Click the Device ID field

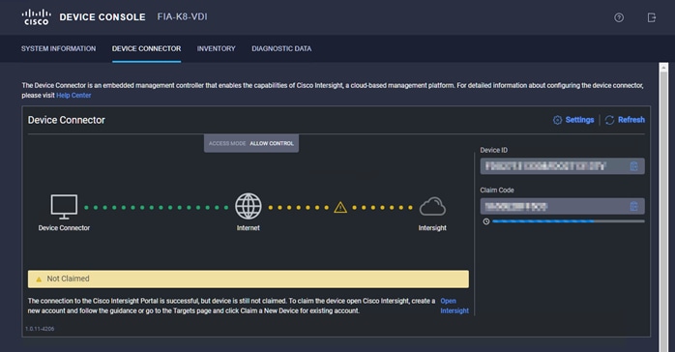tap(562, 166)
